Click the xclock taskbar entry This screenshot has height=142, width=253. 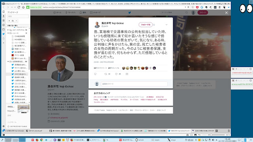(140, 140)
